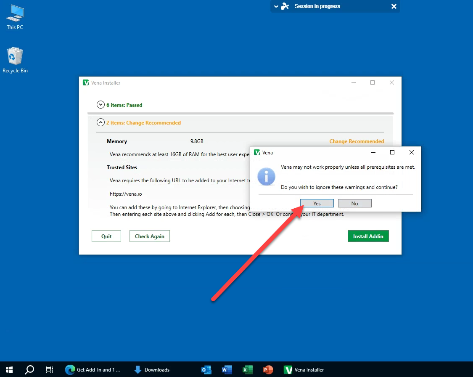This screenshot has height=377, width=473.
Task: Click the Memory label
Action: 117,141
